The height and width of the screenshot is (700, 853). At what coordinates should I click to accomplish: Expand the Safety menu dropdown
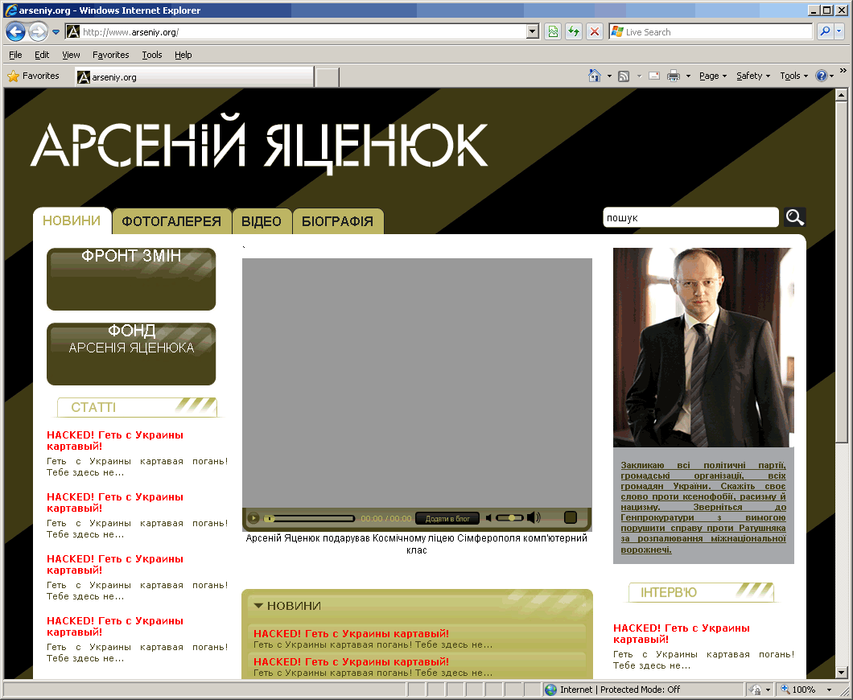[752, 76]
